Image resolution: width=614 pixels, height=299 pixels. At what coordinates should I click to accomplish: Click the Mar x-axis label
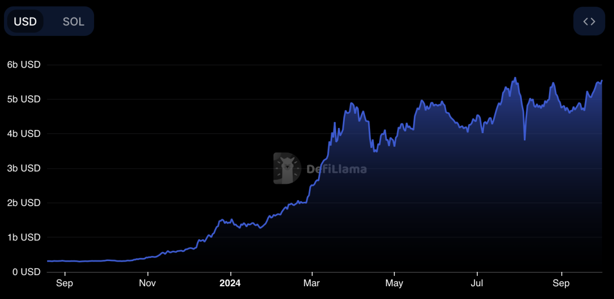(x=312, y=283)
